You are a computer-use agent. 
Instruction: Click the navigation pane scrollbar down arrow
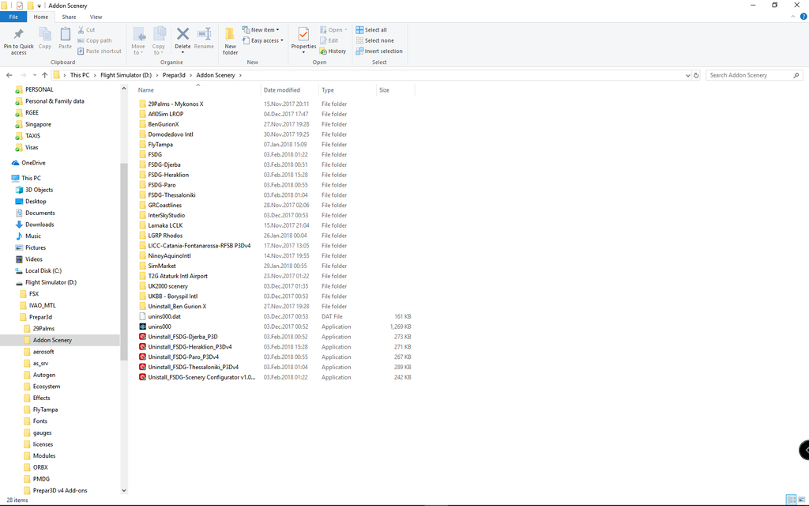(x=124, y=490)
